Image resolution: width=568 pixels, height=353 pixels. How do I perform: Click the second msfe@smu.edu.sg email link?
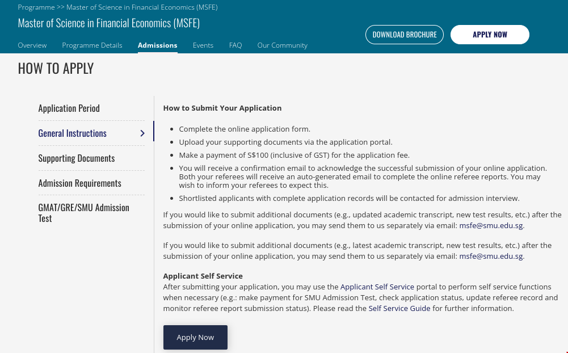(491, 257)
